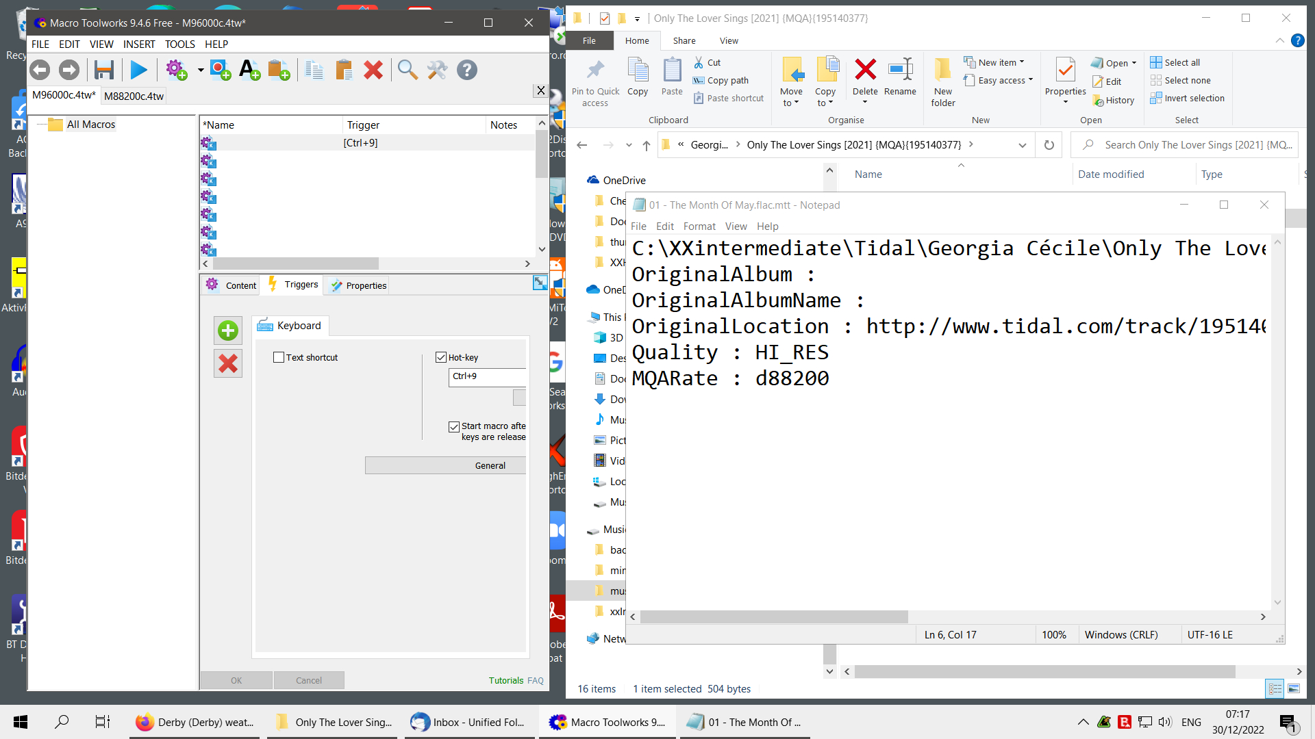The width and height of the screenshot is (1315, 739).
Task: Open the TOOLS menu in Macro Toolworks
Action: [180, 44]
